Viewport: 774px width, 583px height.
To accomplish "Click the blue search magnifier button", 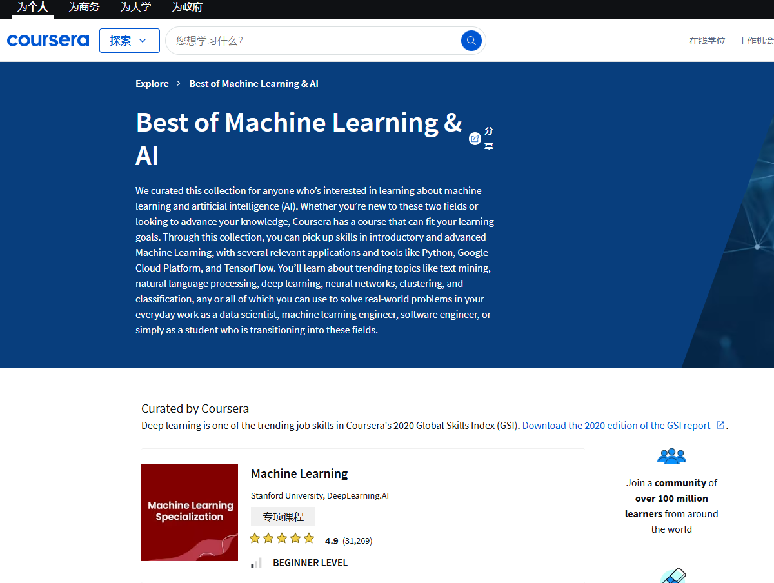I will (x=471, y=41).
